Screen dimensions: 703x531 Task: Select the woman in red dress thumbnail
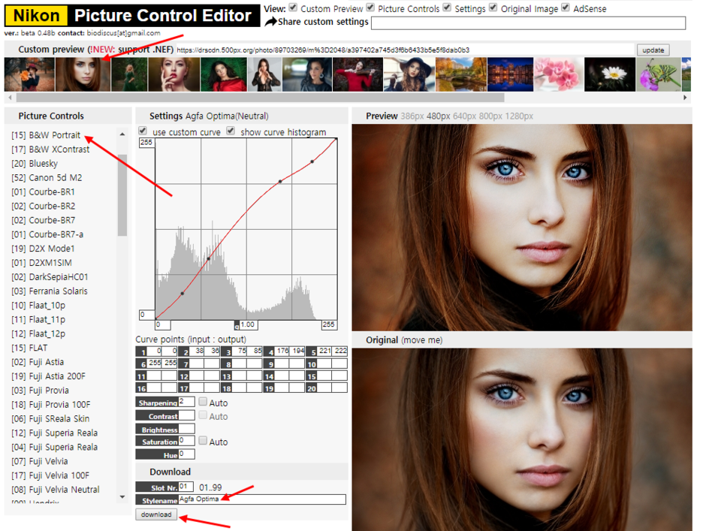223,74
